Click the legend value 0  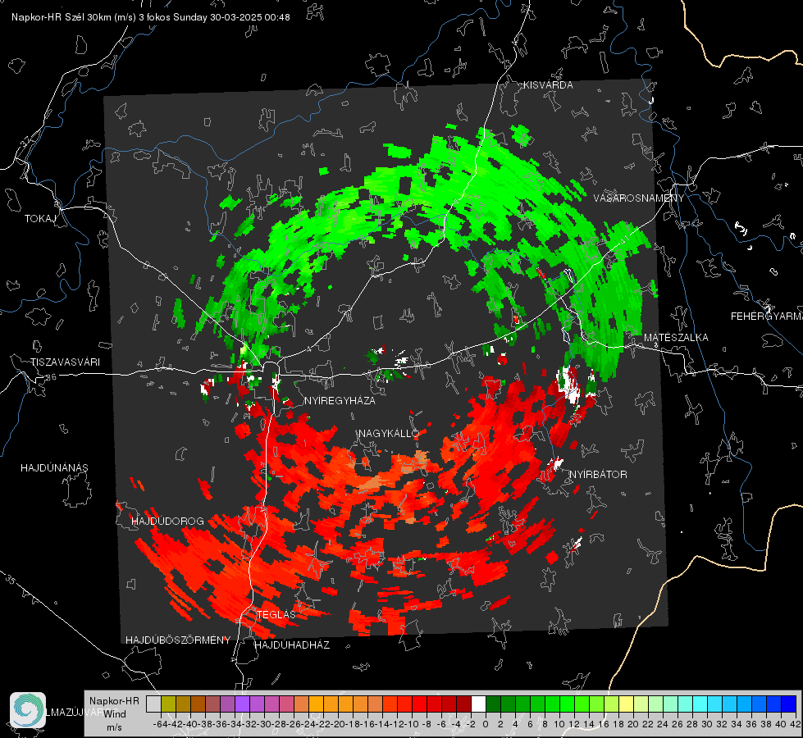click(486, 724)
